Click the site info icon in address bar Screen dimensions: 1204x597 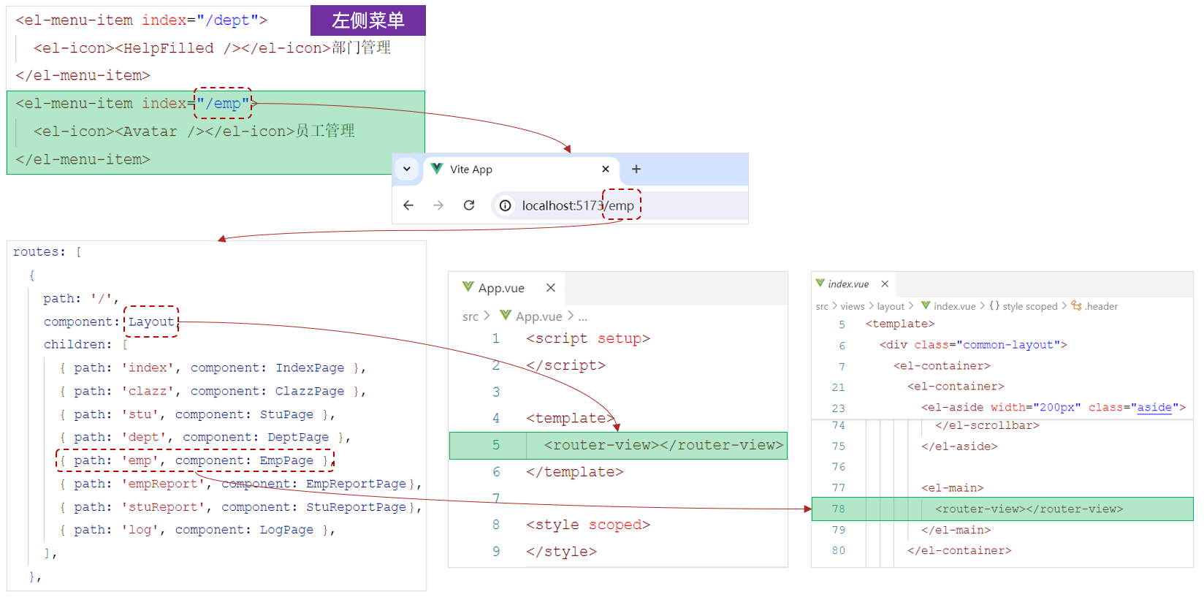(x=505, y=206)
